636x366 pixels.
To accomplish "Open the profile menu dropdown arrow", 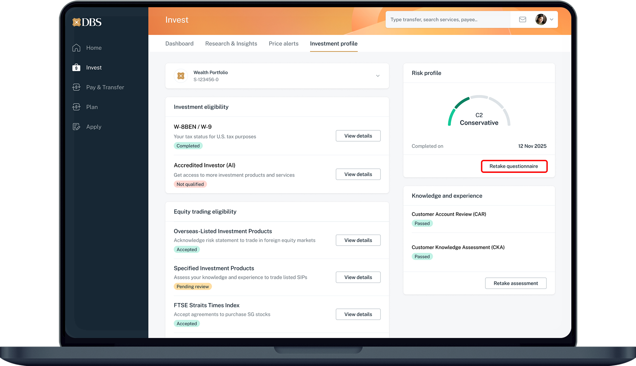I will click(x=552, y=20).
